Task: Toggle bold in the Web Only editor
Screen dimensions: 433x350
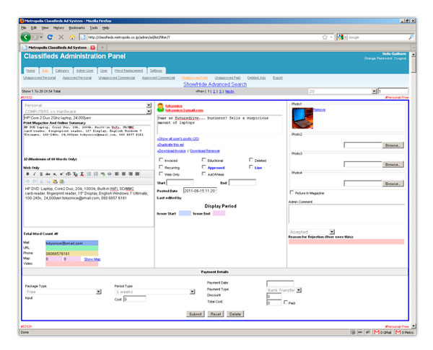Action: 27,174
